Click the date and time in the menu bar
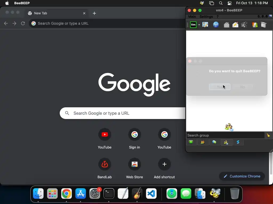273x204 pixels. (252, 3)
